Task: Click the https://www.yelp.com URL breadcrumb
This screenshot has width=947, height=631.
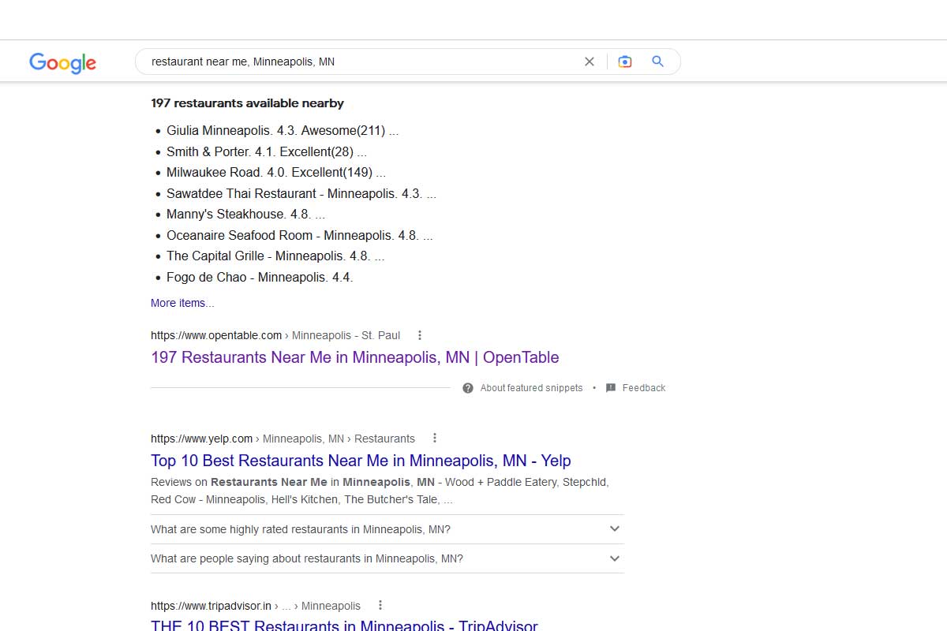Action: (283, 439)
